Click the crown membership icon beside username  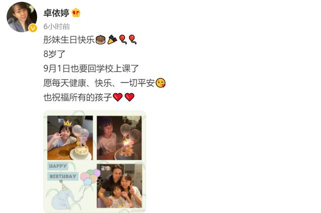[76, 13]
